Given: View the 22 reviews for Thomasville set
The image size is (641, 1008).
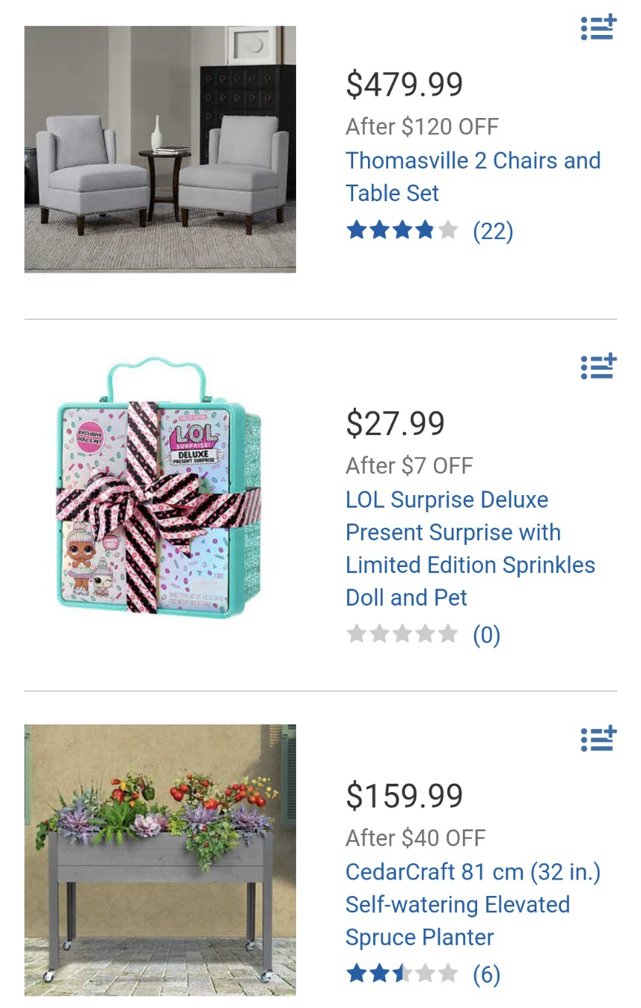Looking at the screenshot, I should click(493, 232).
